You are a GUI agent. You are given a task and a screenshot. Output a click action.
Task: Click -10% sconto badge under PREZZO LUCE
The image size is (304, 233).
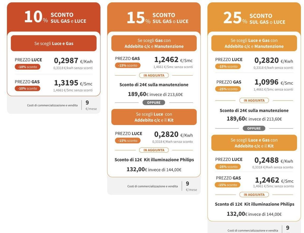pos(28,67)
